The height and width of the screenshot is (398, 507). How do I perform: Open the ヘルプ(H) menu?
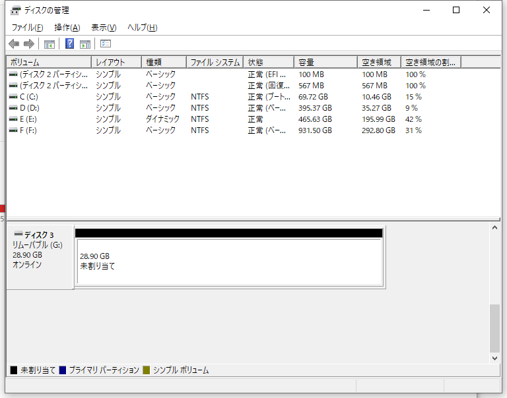142,28
